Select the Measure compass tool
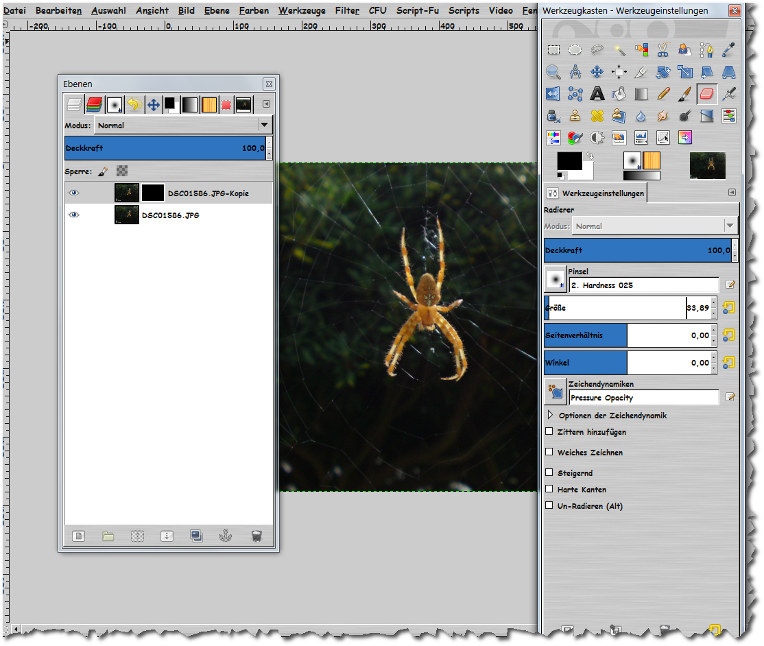 [x=575, y=72]
